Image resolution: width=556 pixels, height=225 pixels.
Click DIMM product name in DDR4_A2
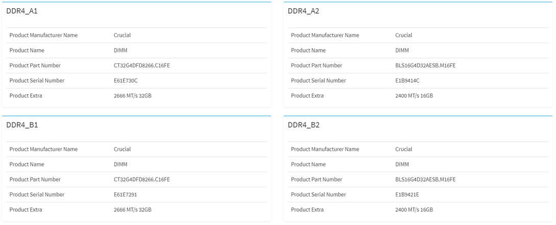[402, 51]
